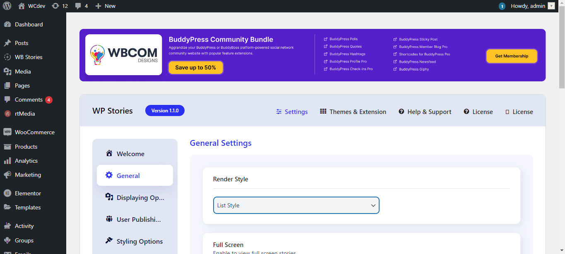Open the Displaying Options section

click(135, 197)
